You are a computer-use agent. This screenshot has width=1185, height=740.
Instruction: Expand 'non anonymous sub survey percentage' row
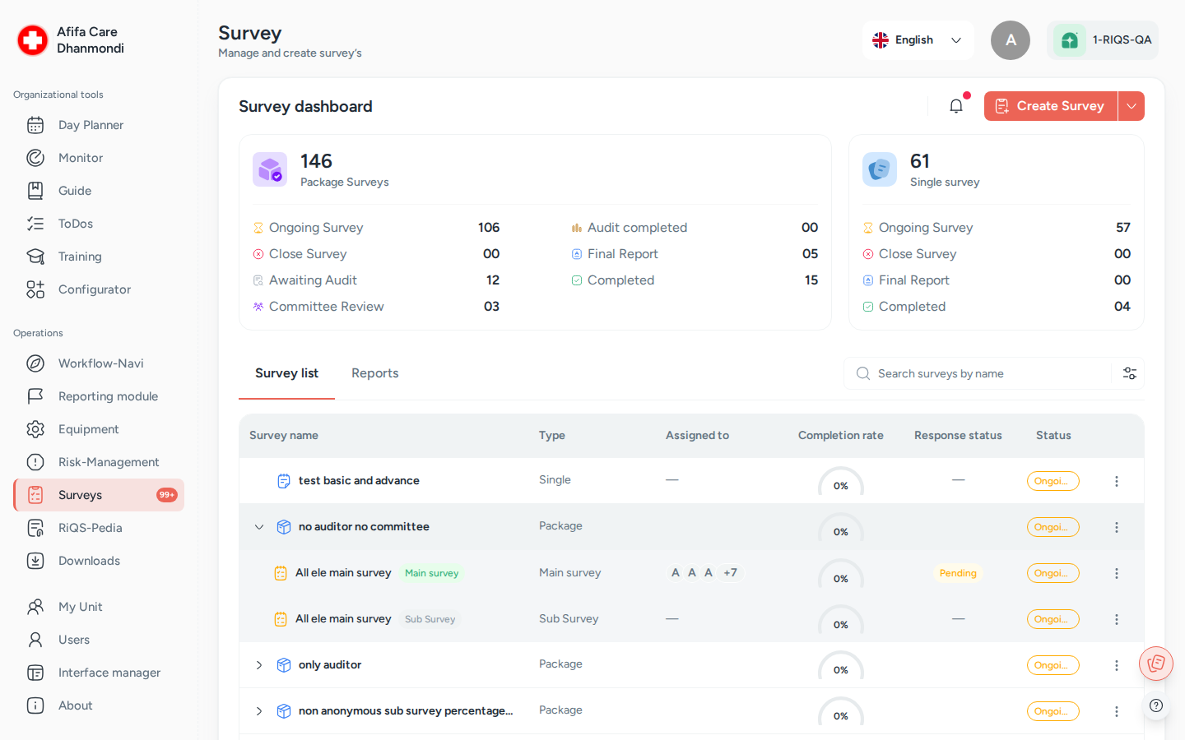[x=259, y=711]
